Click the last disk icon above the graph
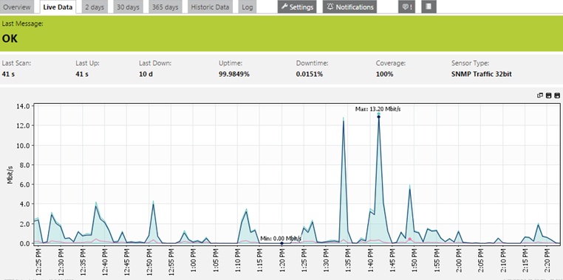Image resolution: width=563 pixels, height=280 pixels. tap(557, 96)
